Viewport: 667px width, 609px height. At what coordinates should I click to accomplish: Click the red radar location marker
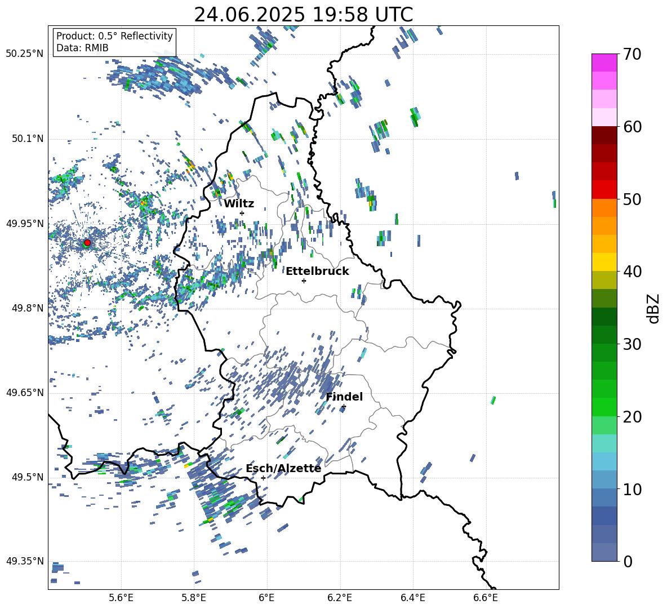87,243
